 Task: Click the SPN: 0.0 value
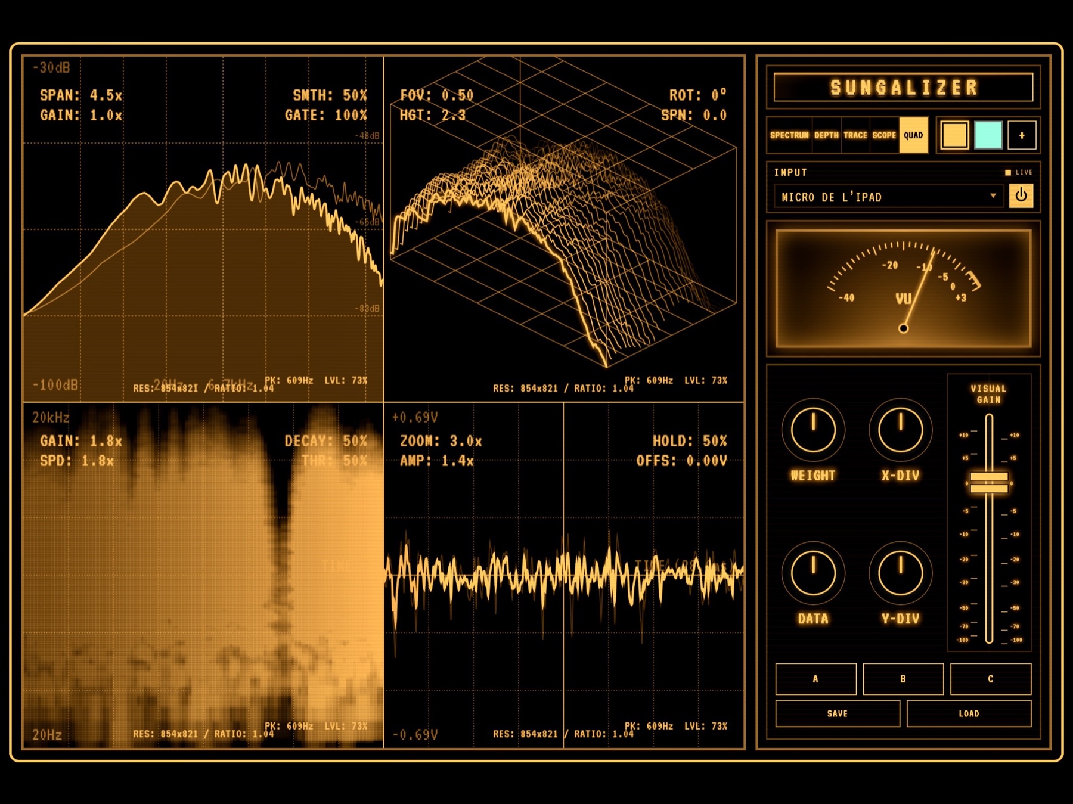[x=694, y=115]
